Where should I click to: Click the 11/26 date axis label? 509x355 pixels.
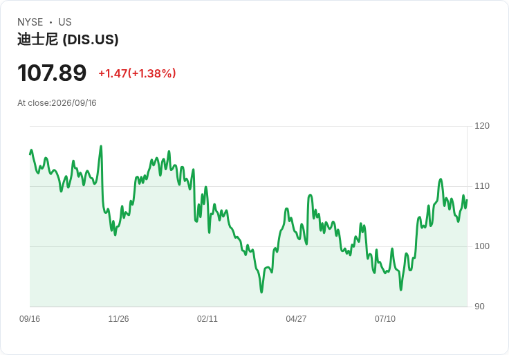118,319
